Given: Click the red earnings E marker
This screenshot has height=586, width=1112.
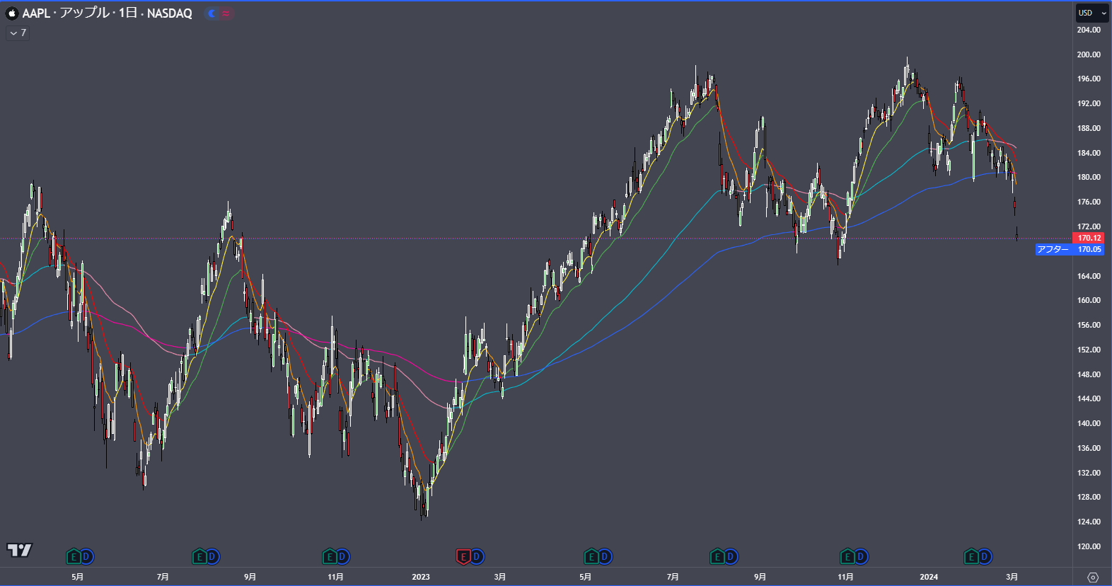Looking at the screenshot, I should (x=463, y=557).
